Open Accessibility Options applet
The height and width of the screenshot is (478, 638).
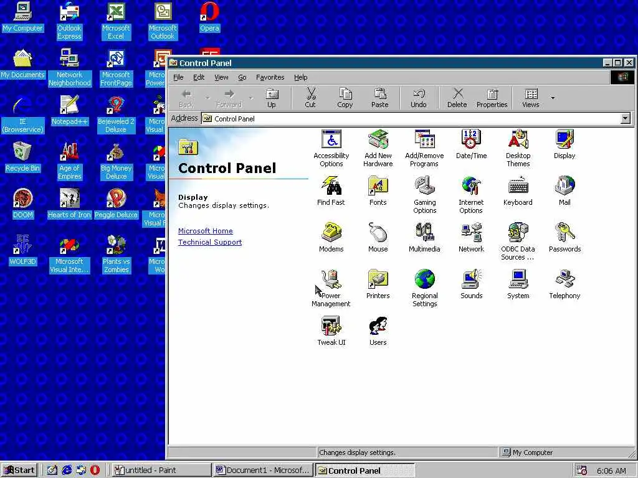[331, 148]
